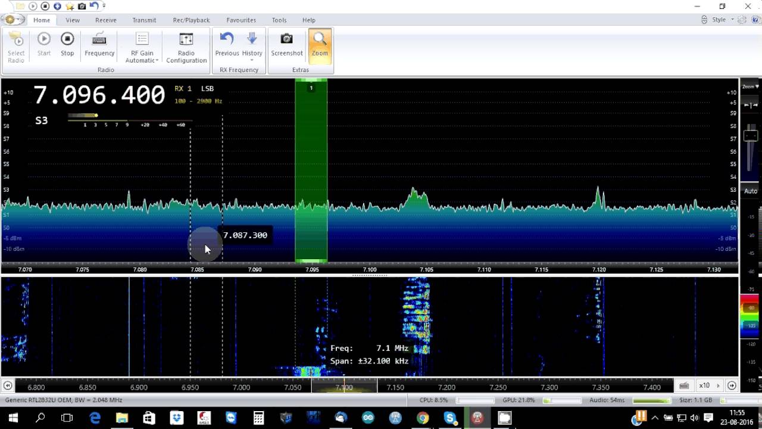Open spectrum Zoom dropdown on right panel
762x429 pixels.
click(x=751, y=87)
